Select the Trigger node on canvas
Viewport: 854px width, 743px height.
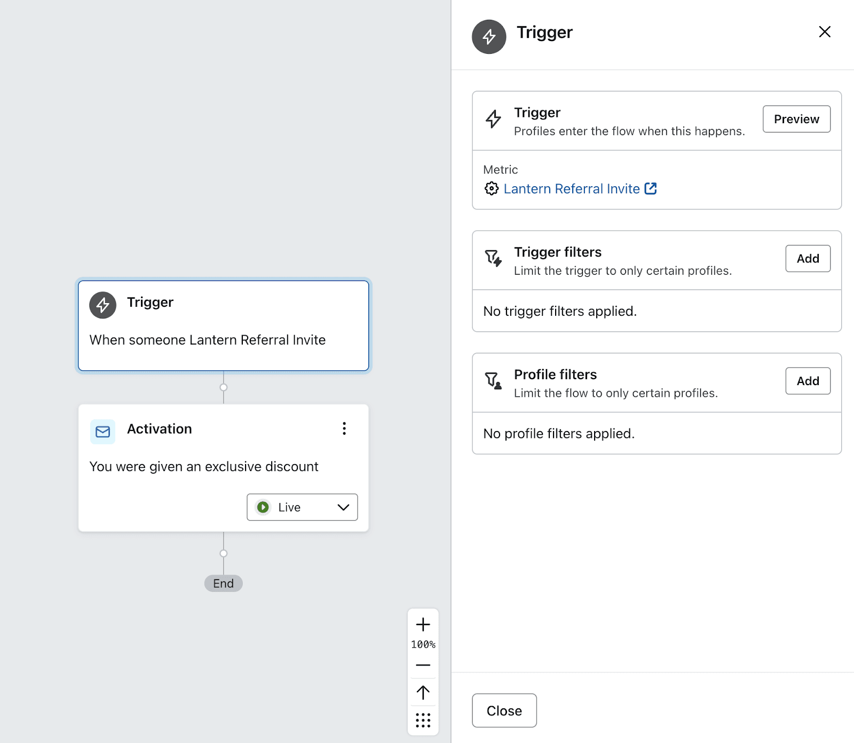pyautogui.click(x=223, y=325)
